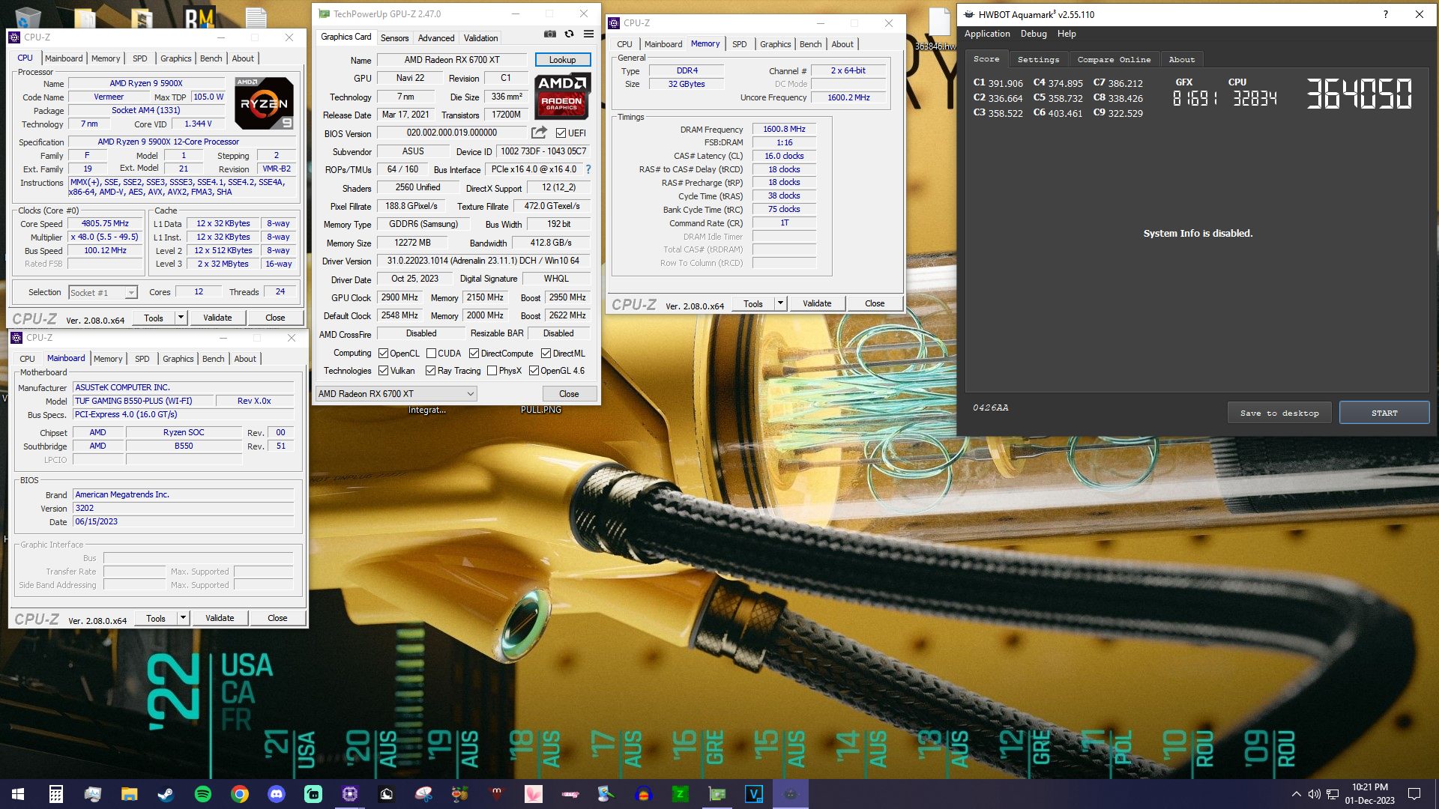Image resolution: width=1439 pixels, height=809 pixels.
Task: Click the Aquamark help question mark button
Action: pos(1385,14)
